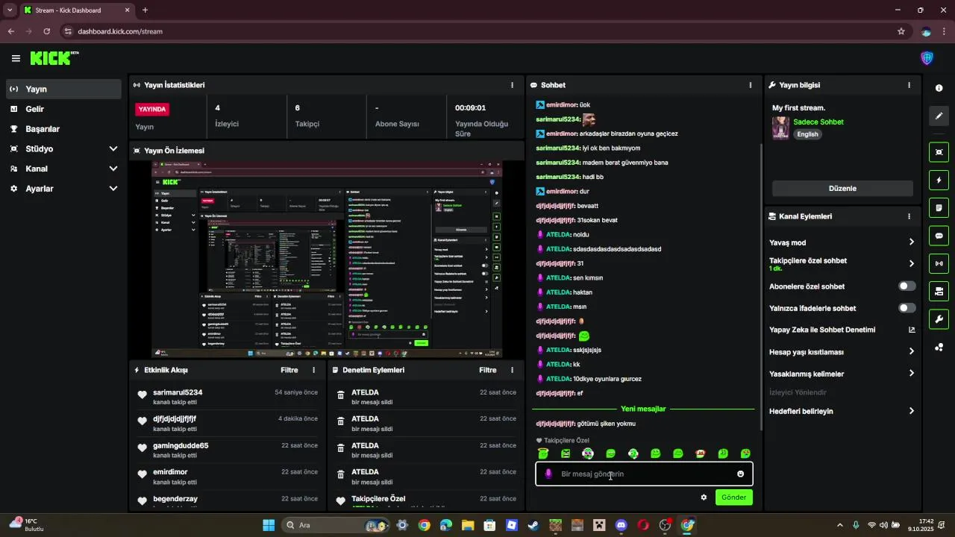Click the purple identity badge in chat input
The height and width of the screenshot is (537, 955).
click(x=548, y=474)
